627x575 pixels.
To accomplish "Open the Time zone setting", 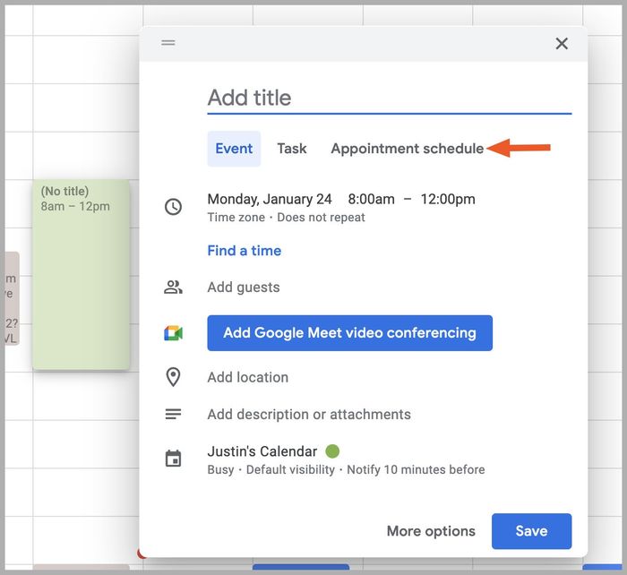I will click(x=236, y=218).
